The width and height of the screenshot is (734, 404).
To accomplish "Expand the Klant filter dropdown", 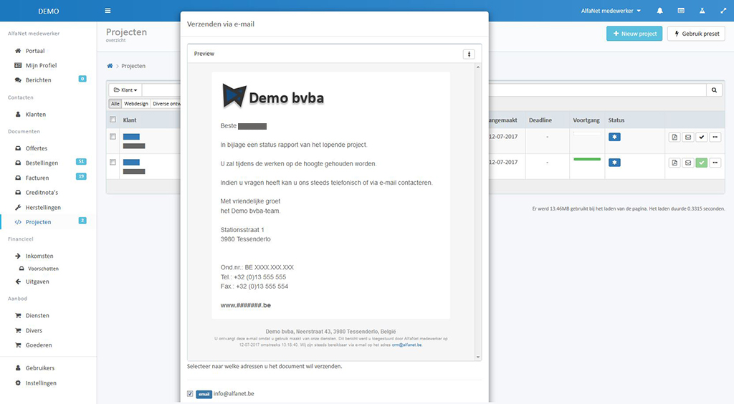I will coord(125,90).
